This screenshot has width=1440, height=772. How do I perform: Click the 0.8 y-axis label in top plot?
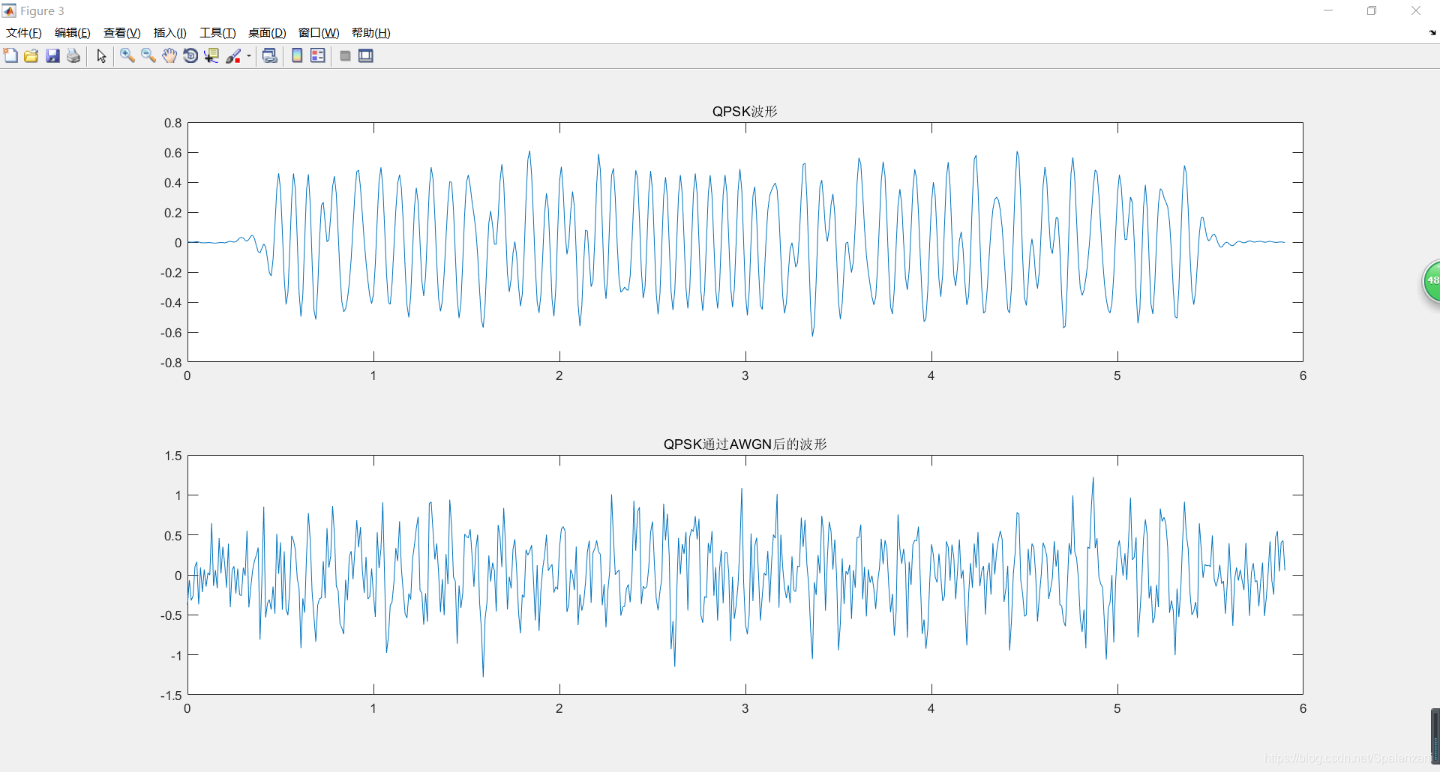[x=173, y=123]
